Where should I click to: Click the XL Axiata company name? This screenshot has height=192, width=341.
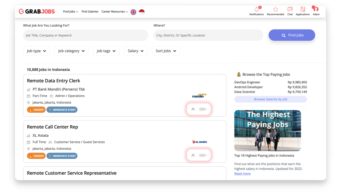[40, 135]
